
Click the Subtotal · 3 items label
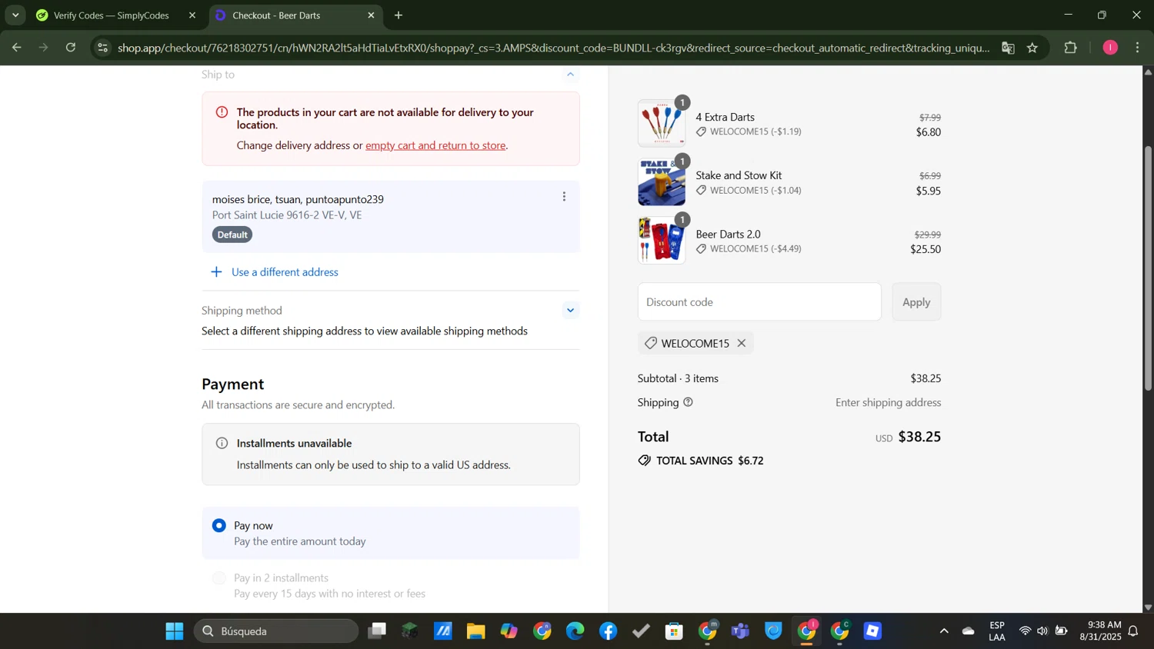tap(678, 378)
